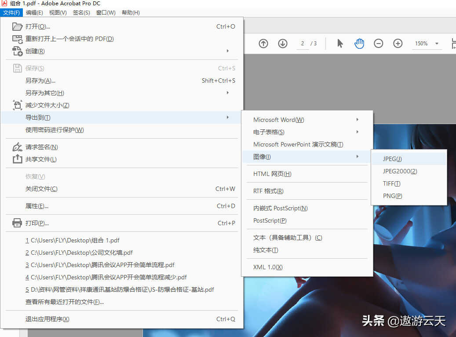
Task: Open 属性(E)... document properties
Action: (121, 206)
